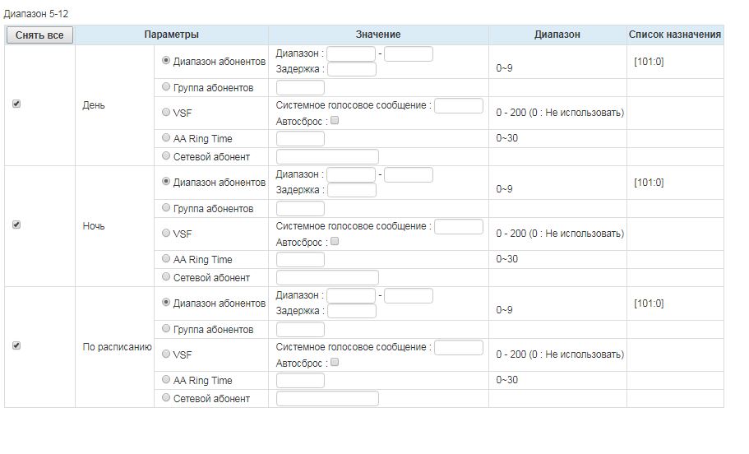The height and width of the screenshot is (454, 749).
Task: Check Автосброс in По расписанию section
Action: 335,363
